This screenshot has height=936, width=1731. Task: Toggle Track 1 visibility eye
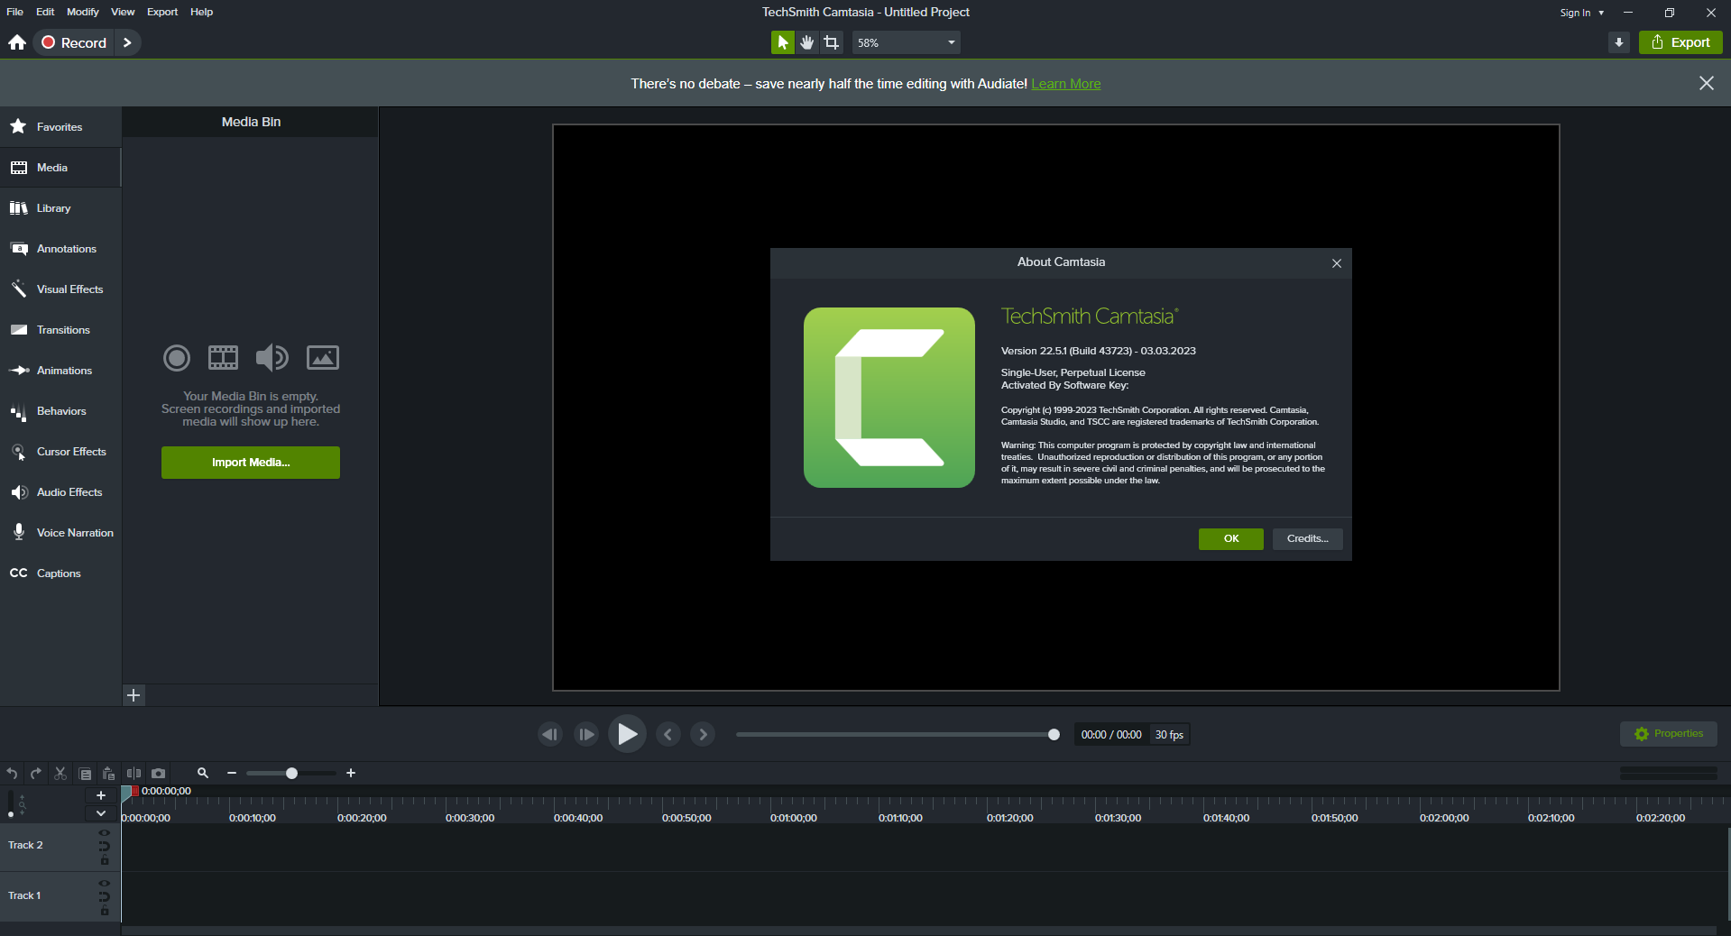pos(105,884)
